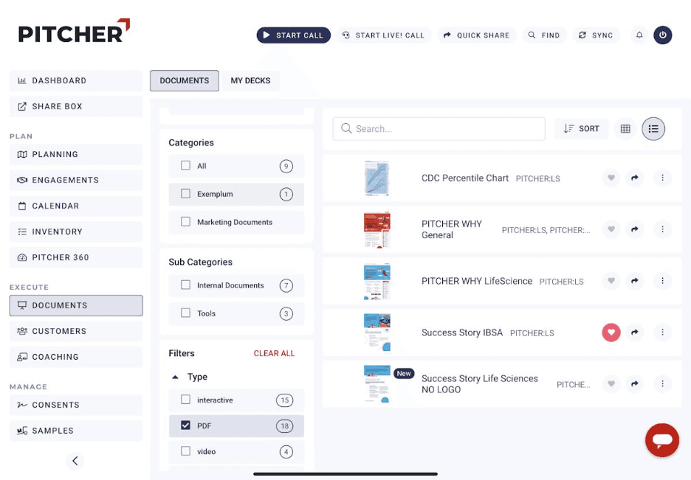Collapse the Type filter section

pos(175,377)
